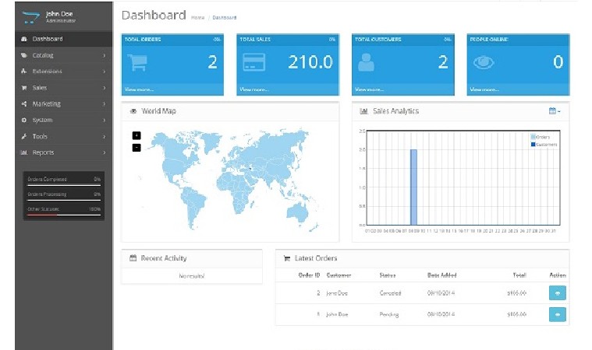
Task: Click the System gear icon
Action: click(x=23, y=120)
